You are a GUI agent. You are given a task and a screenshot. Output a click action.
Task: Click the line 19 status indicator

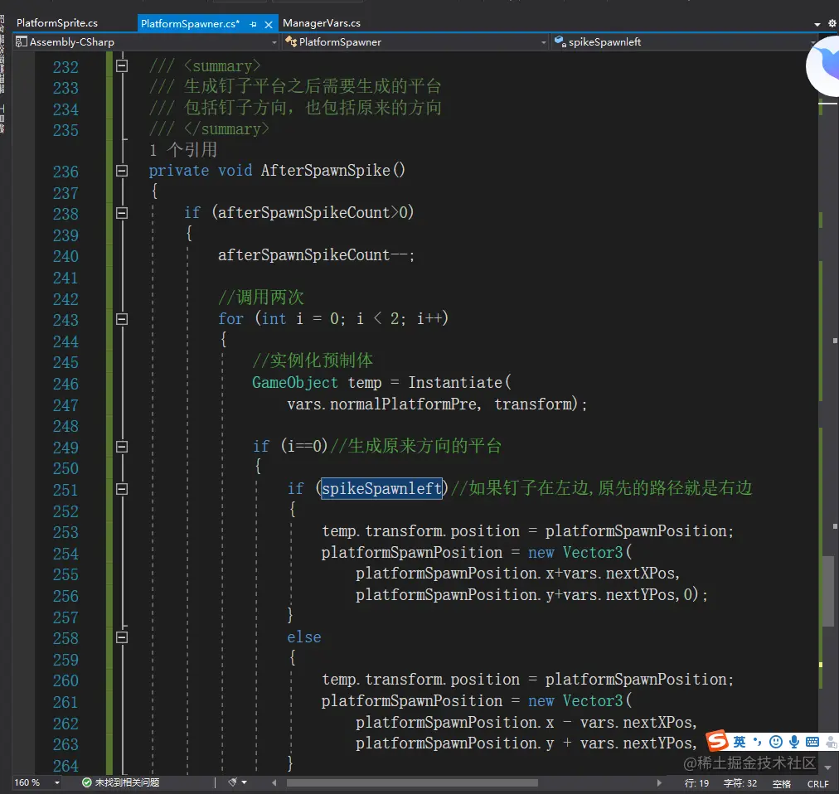(x=696, y=783)
